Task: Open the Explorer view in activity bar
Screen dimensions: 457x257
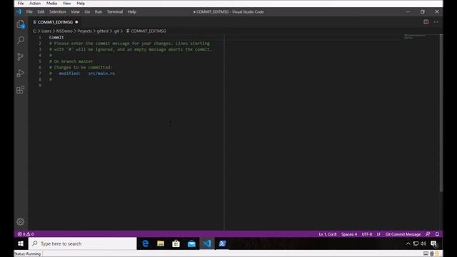Action: 21,24
